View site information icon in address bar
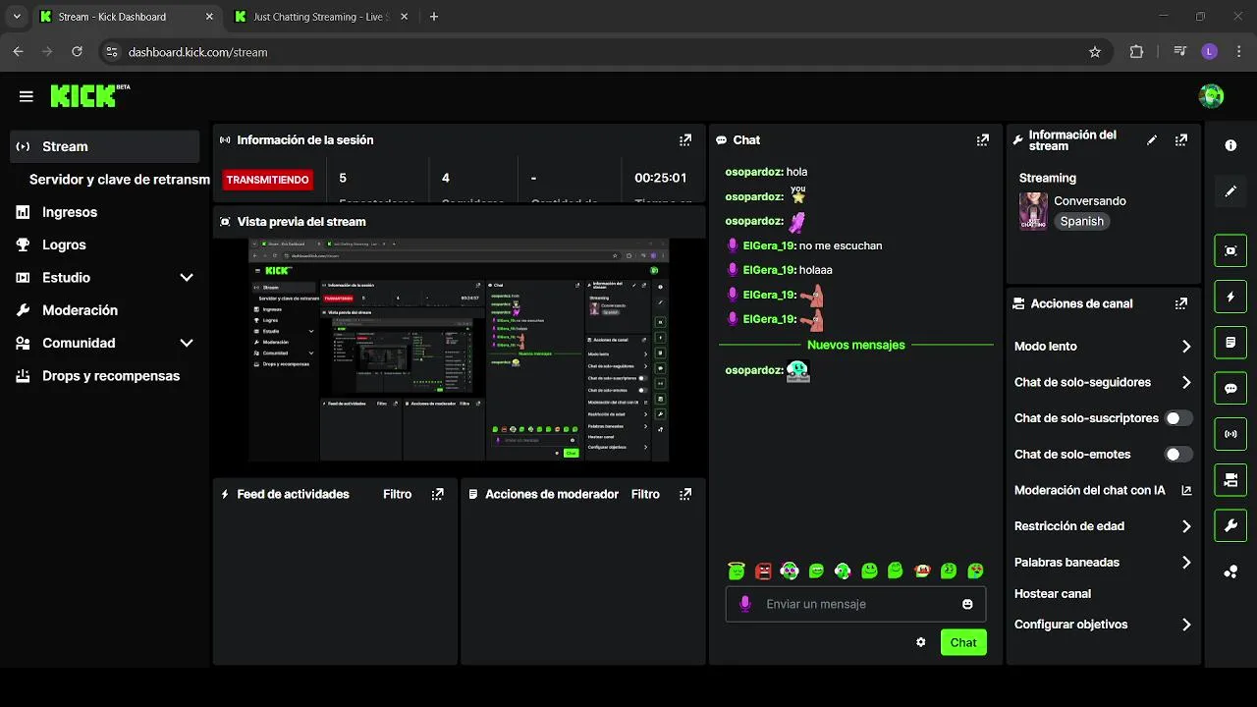Screen dimensions: 1257x707 pos(111,52)
